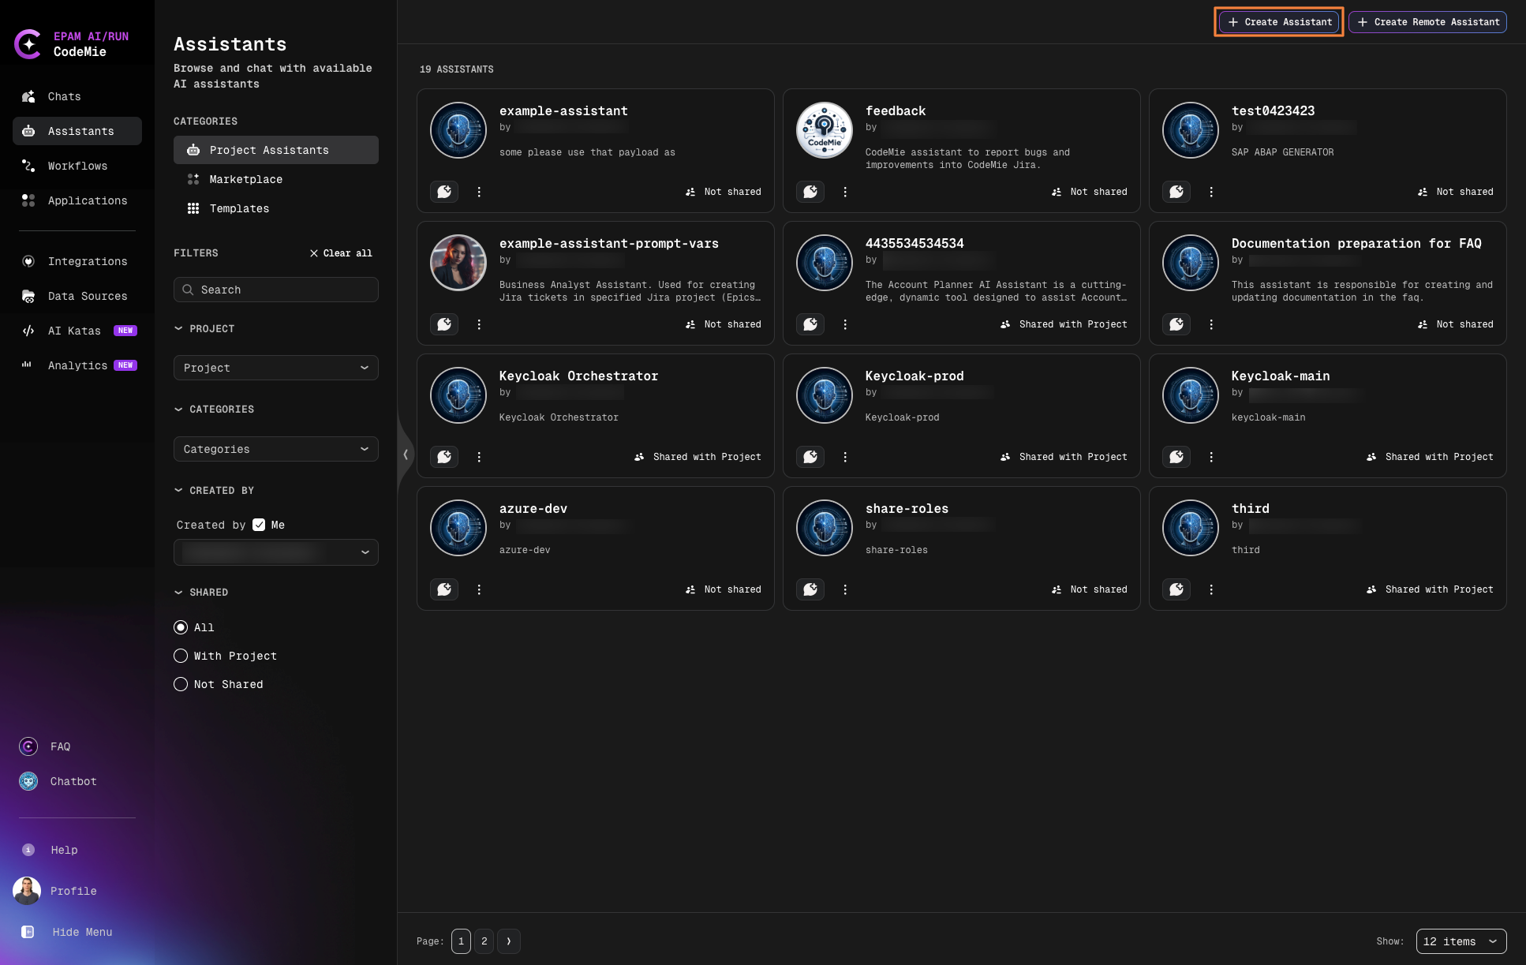Open the Project filter dropdown
This screenshot has height=965, width=1526.
pyautogui.click(x=275, y=368)
